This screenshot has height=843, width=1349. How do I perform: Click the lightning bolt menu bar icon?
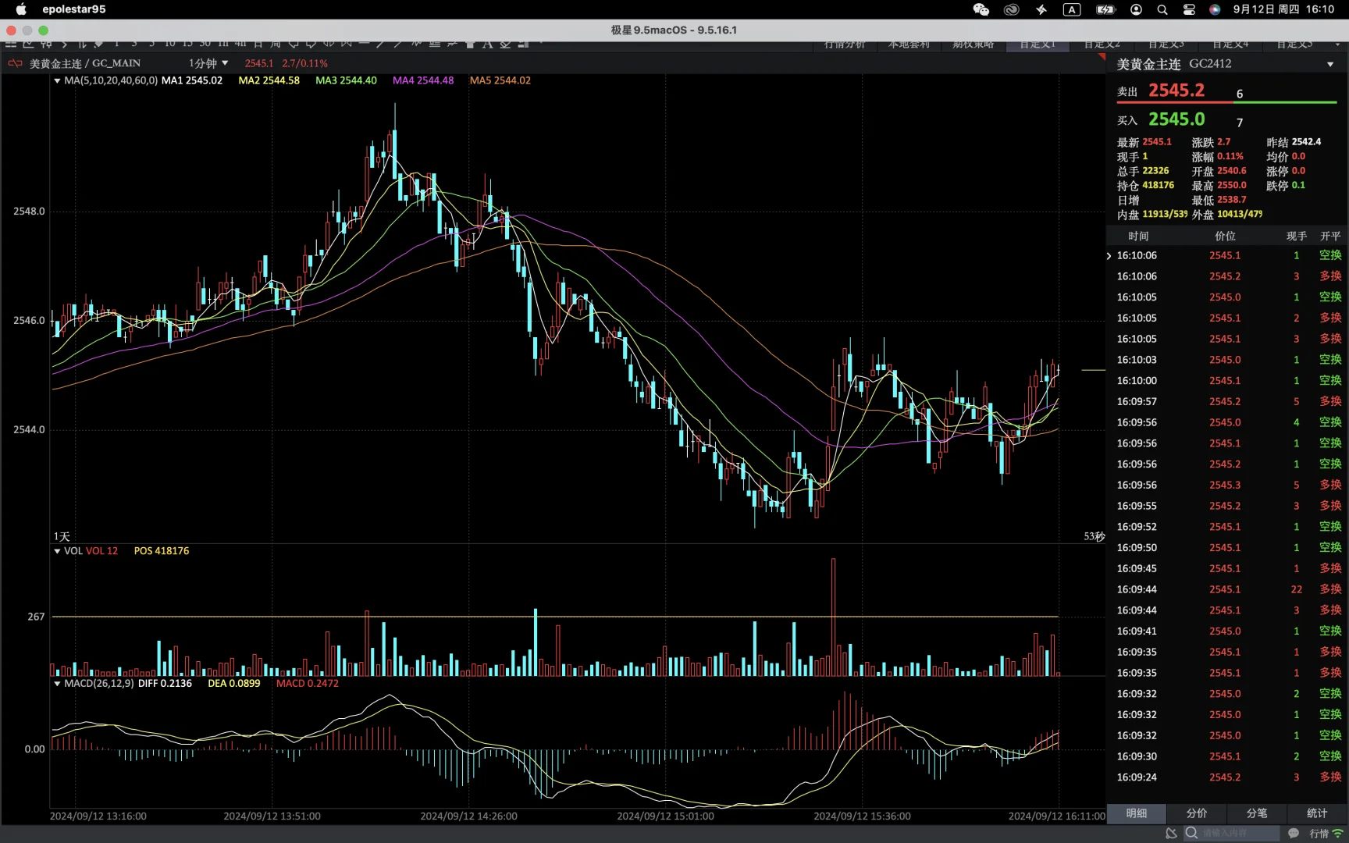click(x=1041, y=9)
